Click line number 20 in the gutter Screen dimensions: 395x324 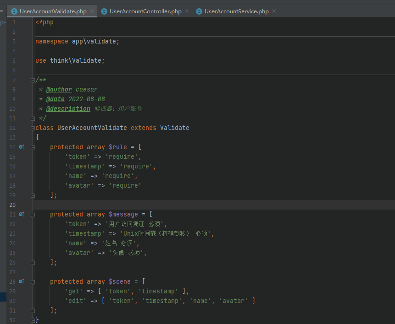pos(12,205)
